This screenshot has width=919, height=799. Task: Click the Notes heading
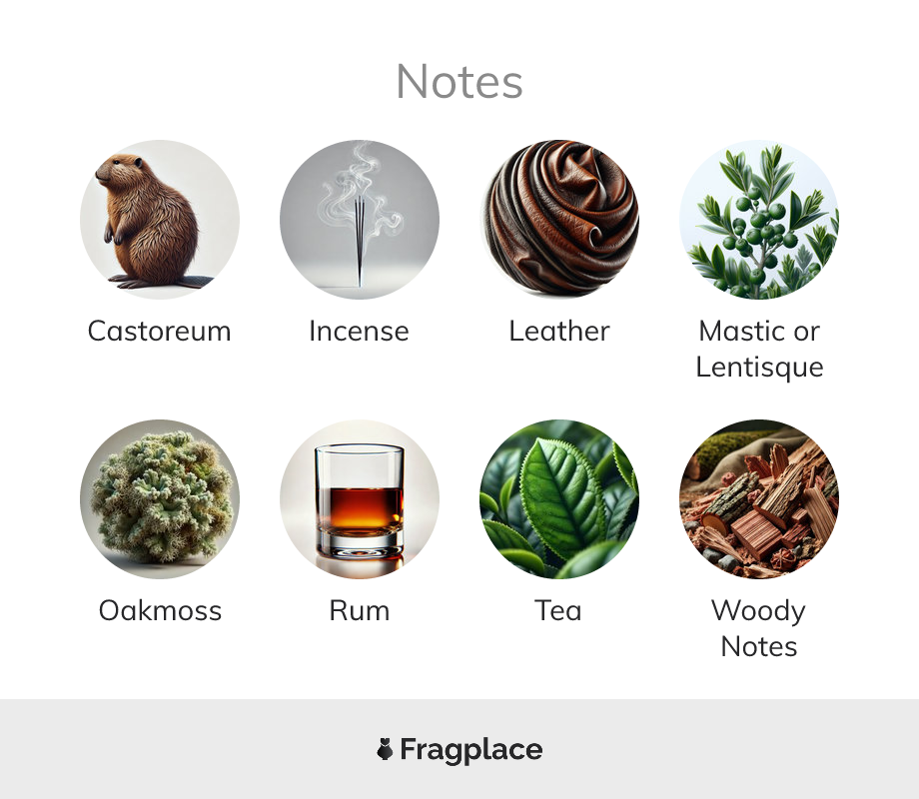[x=459, y=82]
